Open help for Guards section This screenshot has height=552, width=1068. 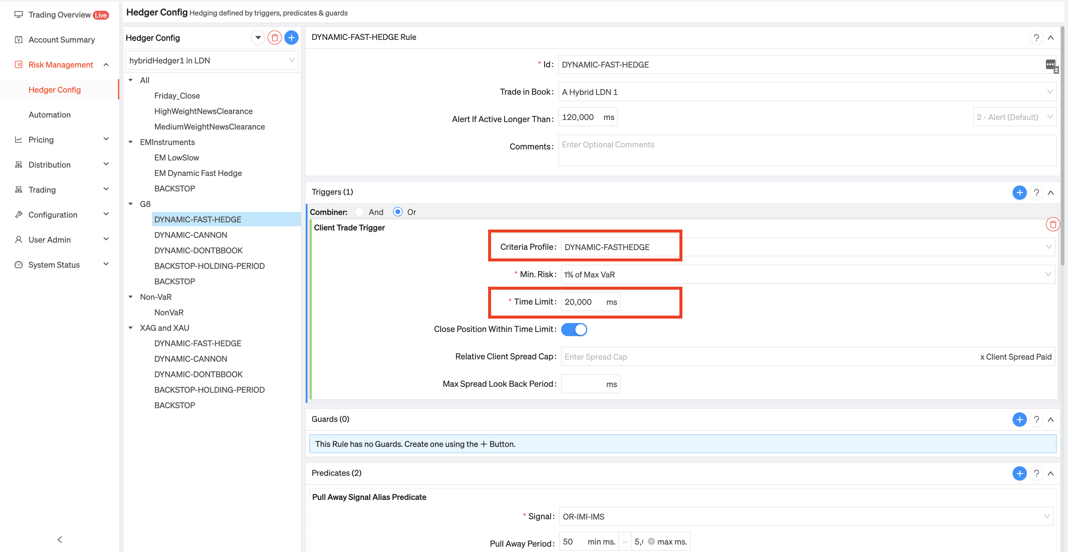point(1036,420)
